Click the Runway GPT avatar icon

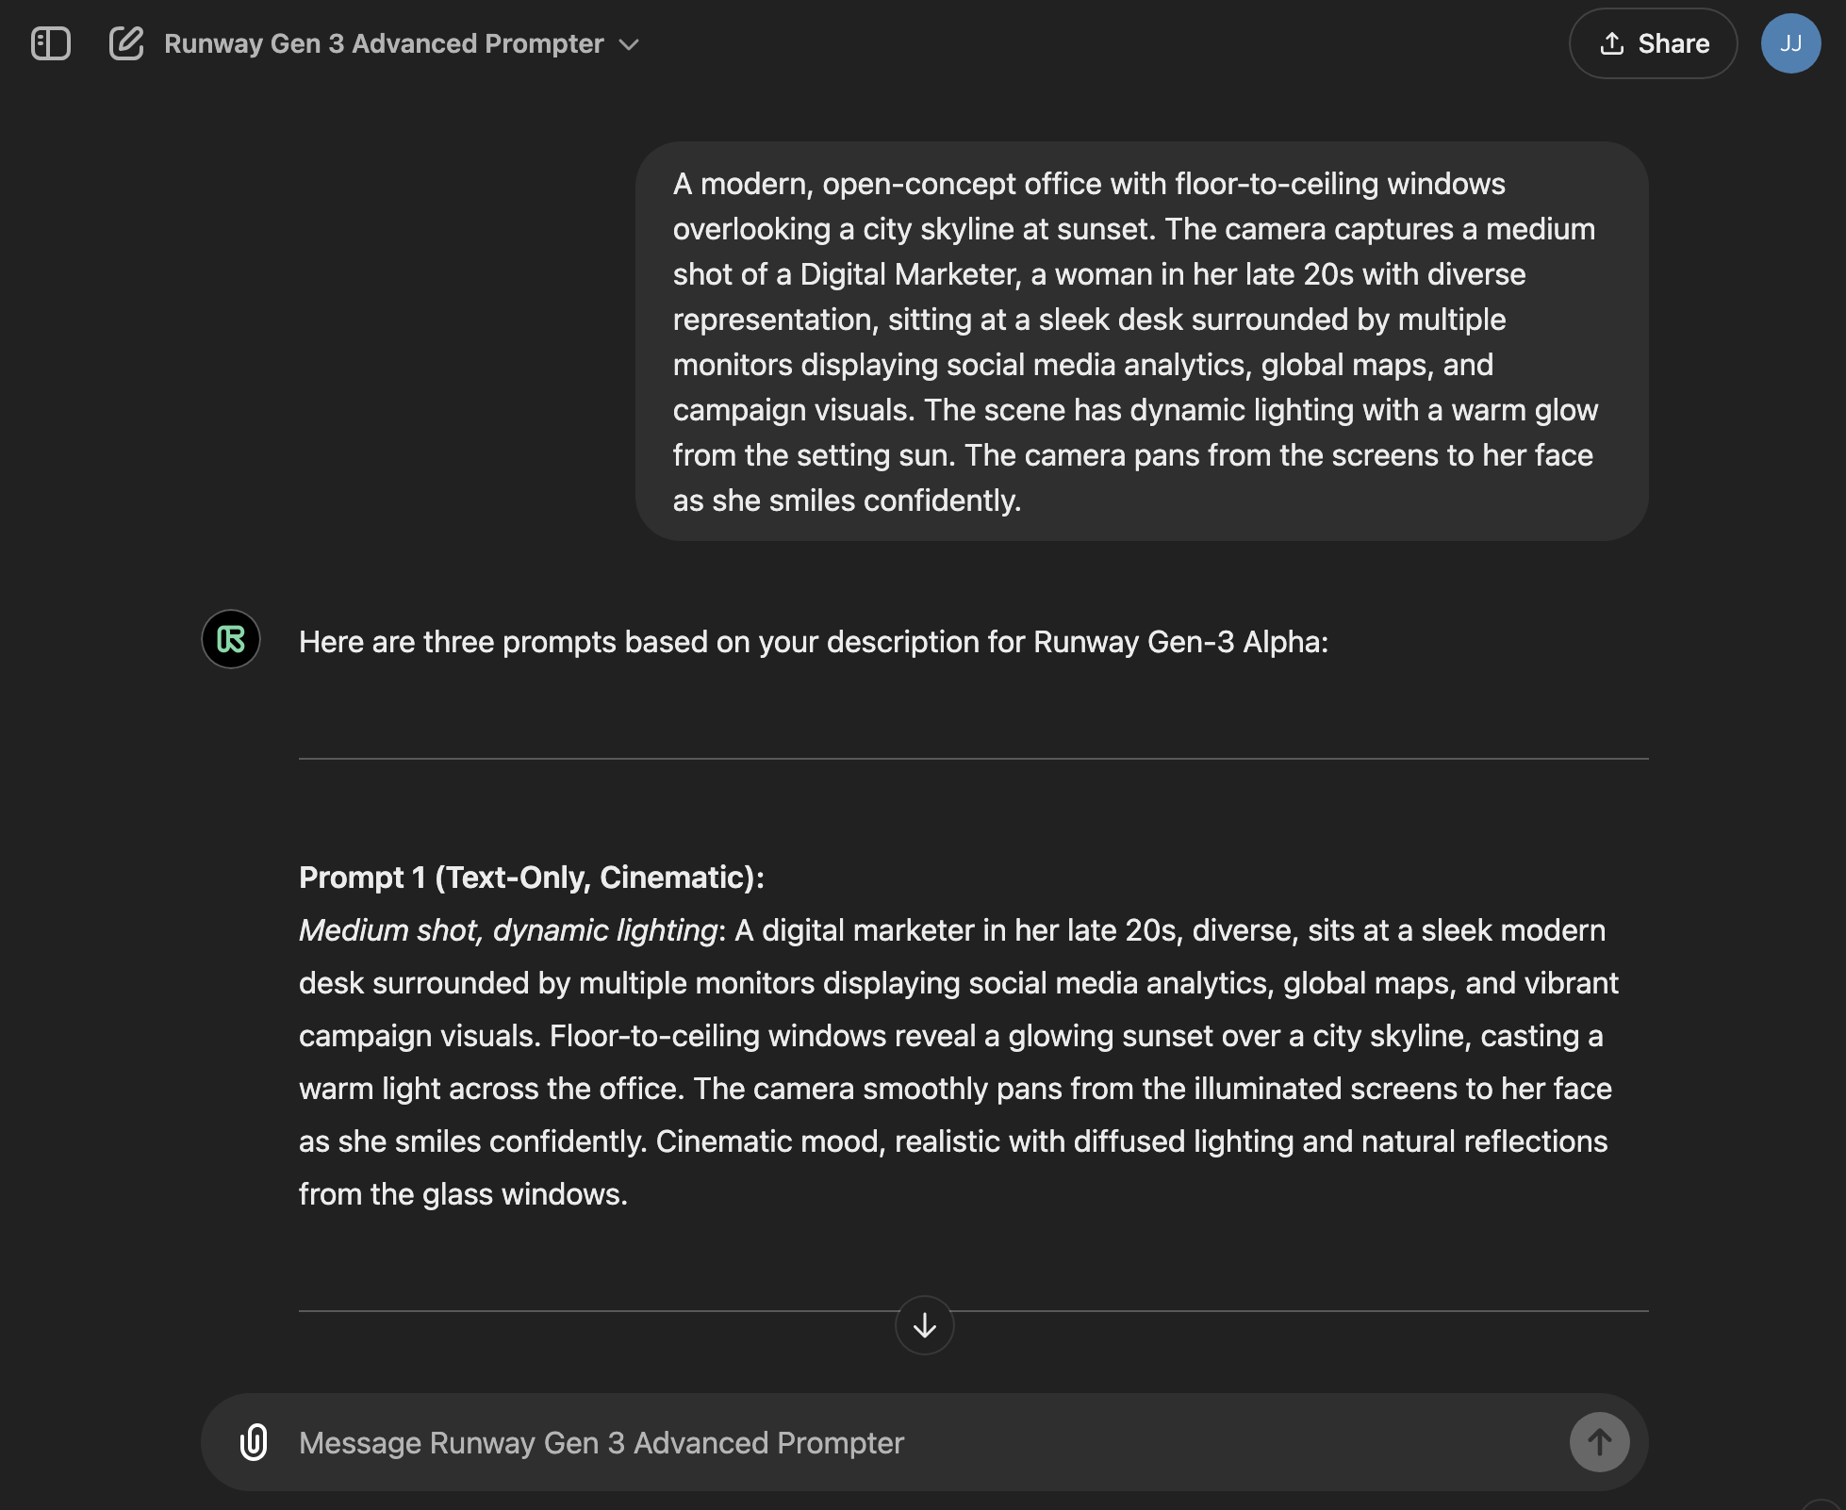point(231,639)
